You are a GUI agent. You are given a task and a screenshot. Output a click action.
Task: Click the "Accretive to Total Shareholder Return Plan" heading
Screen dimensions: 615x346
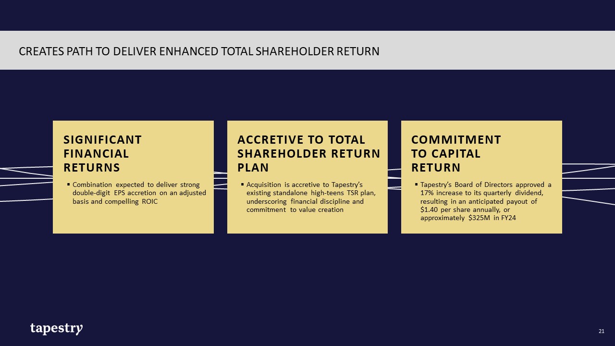[x=308, y=153]
